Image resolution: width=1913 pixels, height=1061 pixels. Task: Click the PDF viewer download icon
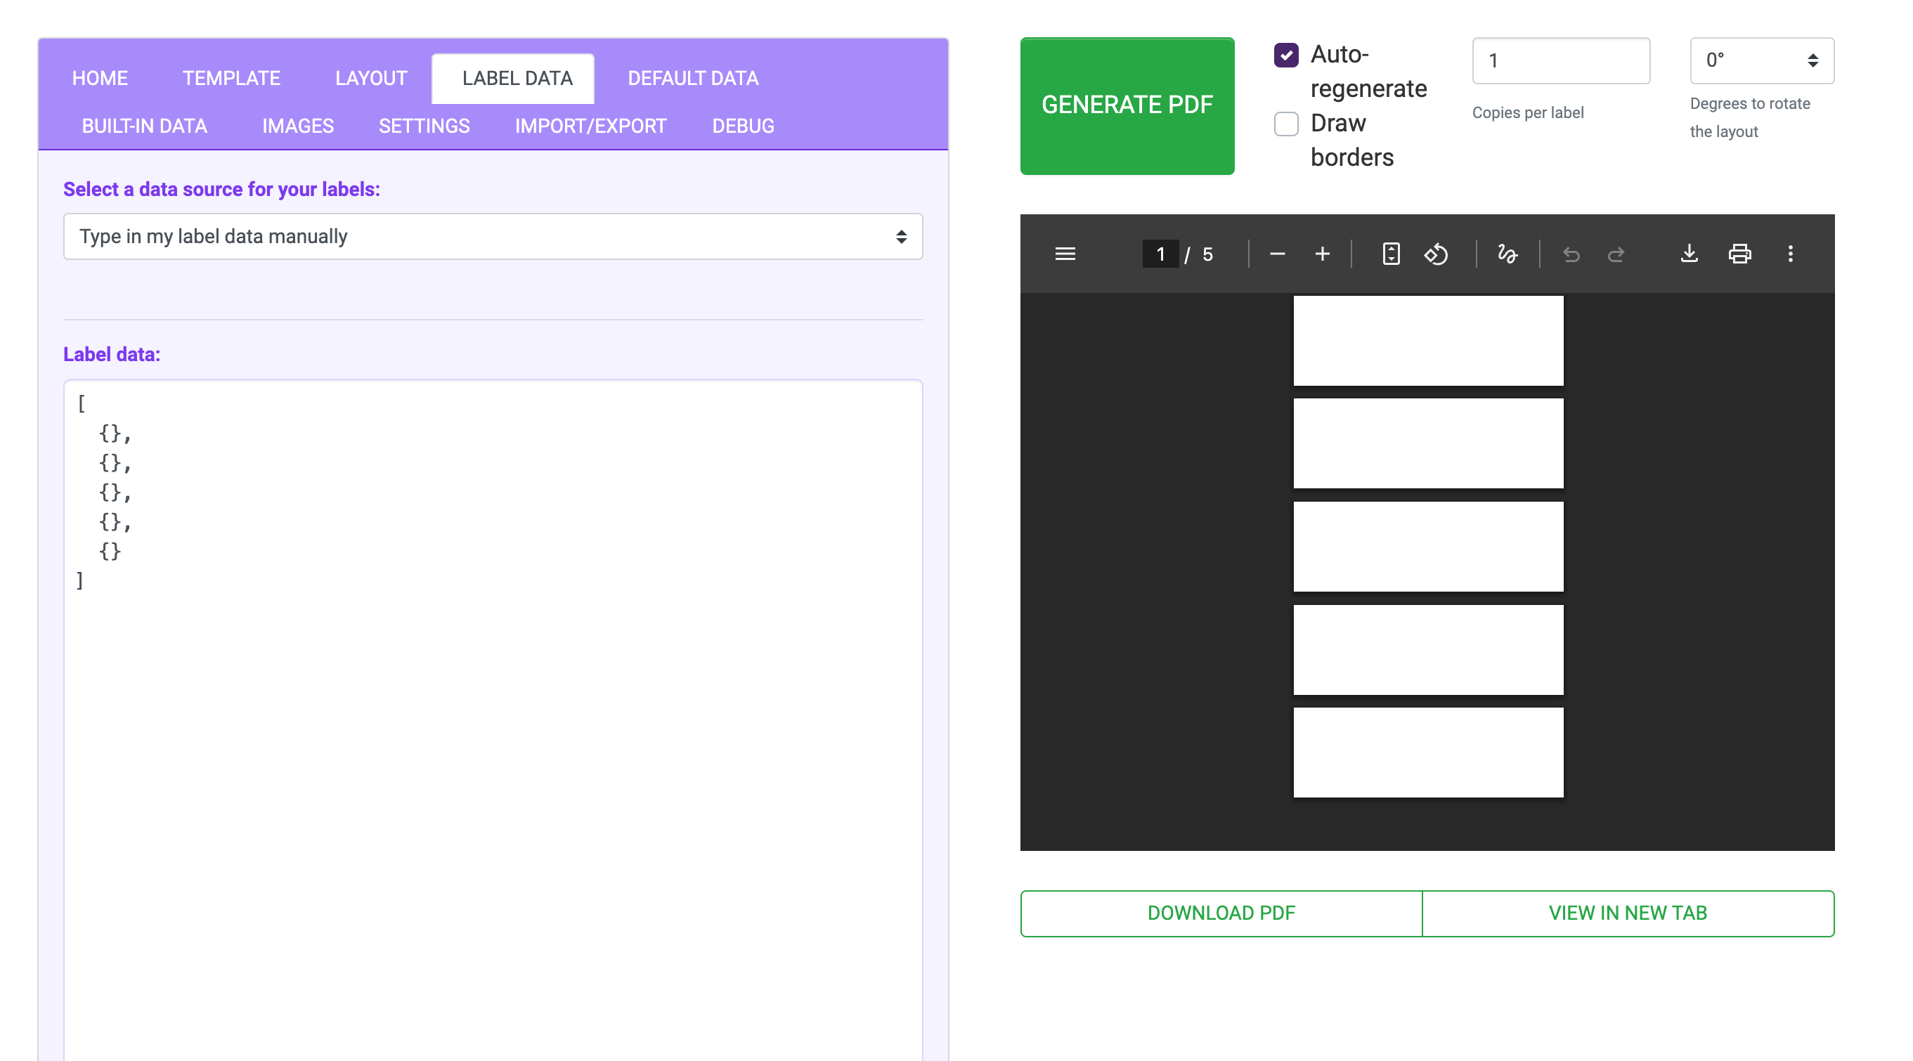click(x=1689, y=254)
